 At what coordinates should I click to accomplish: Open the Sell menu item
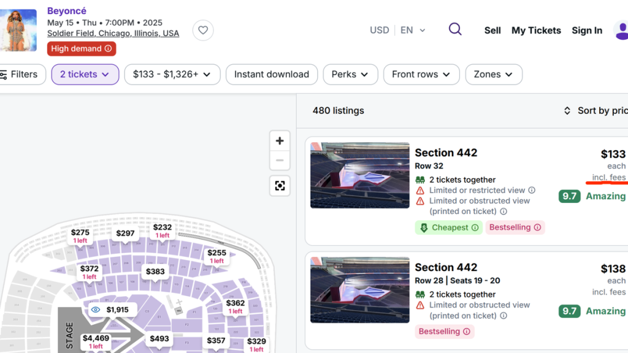click(x=492, y=30)
